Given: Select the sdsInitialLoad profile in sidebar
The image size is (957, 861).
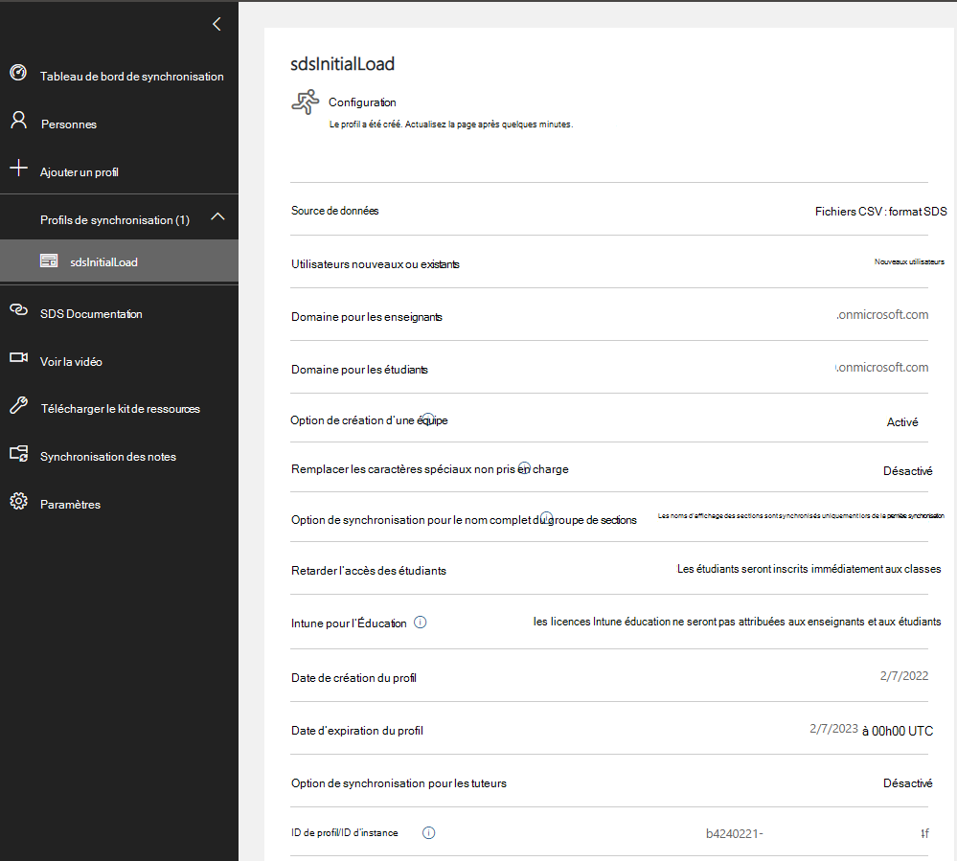Looking at the screenshot, I should pos(103,261).
